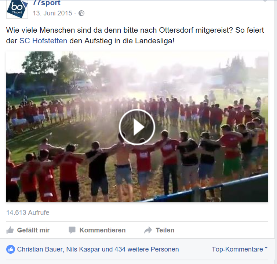Viewport: 277px width, 264px height.
Task: Select the Kommentieren button label
Action: (x=102, y=230)
